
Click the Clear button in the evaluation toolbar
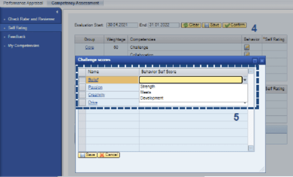pos(191,25)
